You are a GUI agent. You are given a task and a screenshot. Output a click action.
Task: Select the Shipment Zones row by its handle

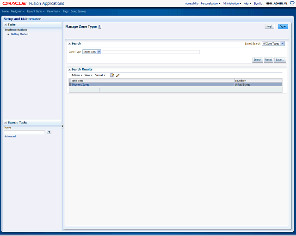[70, 85]
